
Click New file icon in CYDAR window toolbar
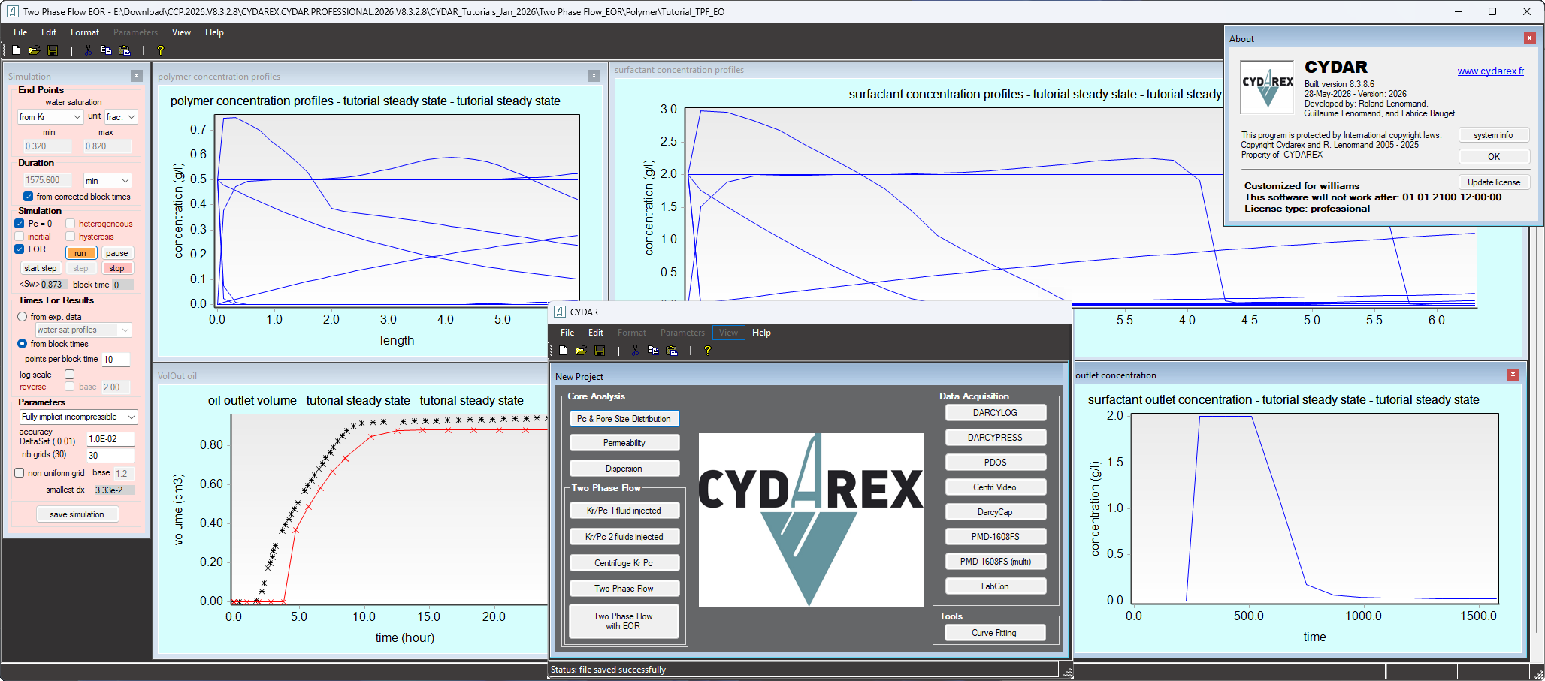tap(563, 351)
